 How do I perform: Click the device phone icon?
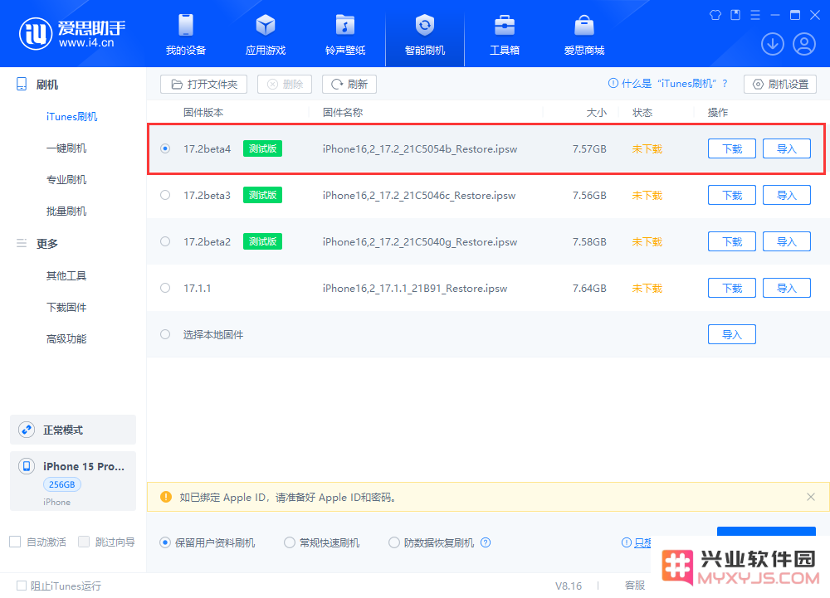27,466
